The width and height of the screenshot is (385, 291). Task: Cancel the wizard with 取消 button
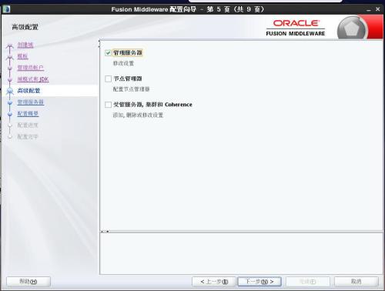coord(357,282)
